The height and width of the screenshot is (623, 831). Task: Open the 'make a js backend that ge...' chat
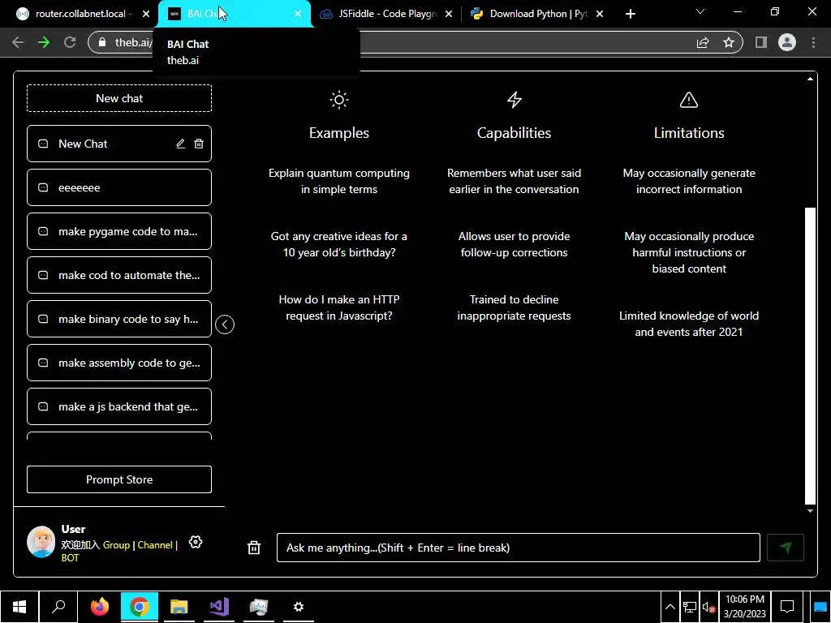click(x=119, y=406)
